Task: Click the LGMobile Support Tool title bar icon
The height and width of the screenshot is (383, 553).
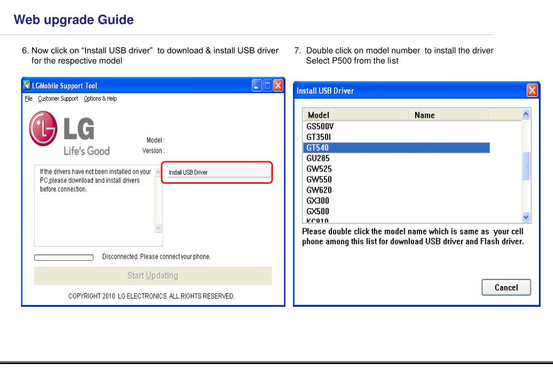Action: 27,85
